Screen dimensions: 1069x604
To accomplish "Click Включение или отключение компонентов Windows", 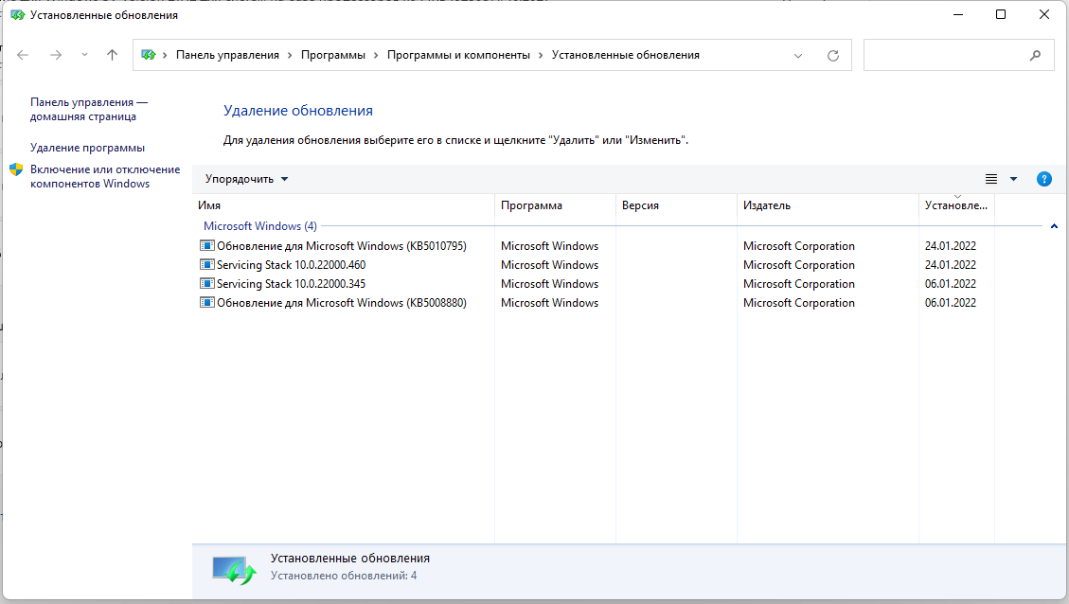I will [104, 176].
